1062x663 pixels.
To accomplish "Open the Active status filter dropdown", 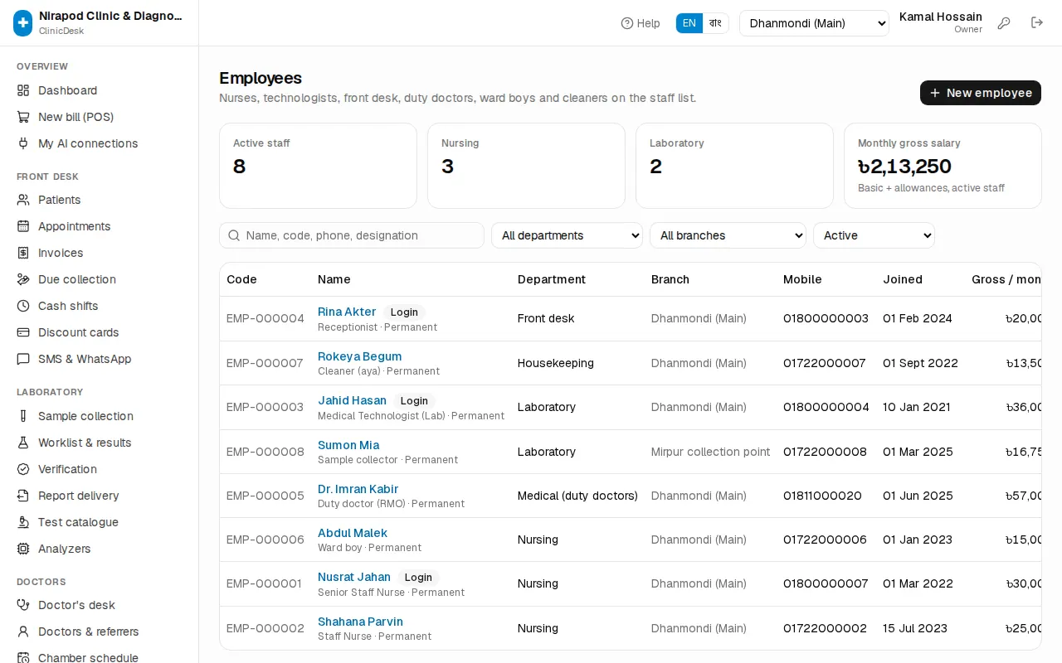I will pos(874,235).
